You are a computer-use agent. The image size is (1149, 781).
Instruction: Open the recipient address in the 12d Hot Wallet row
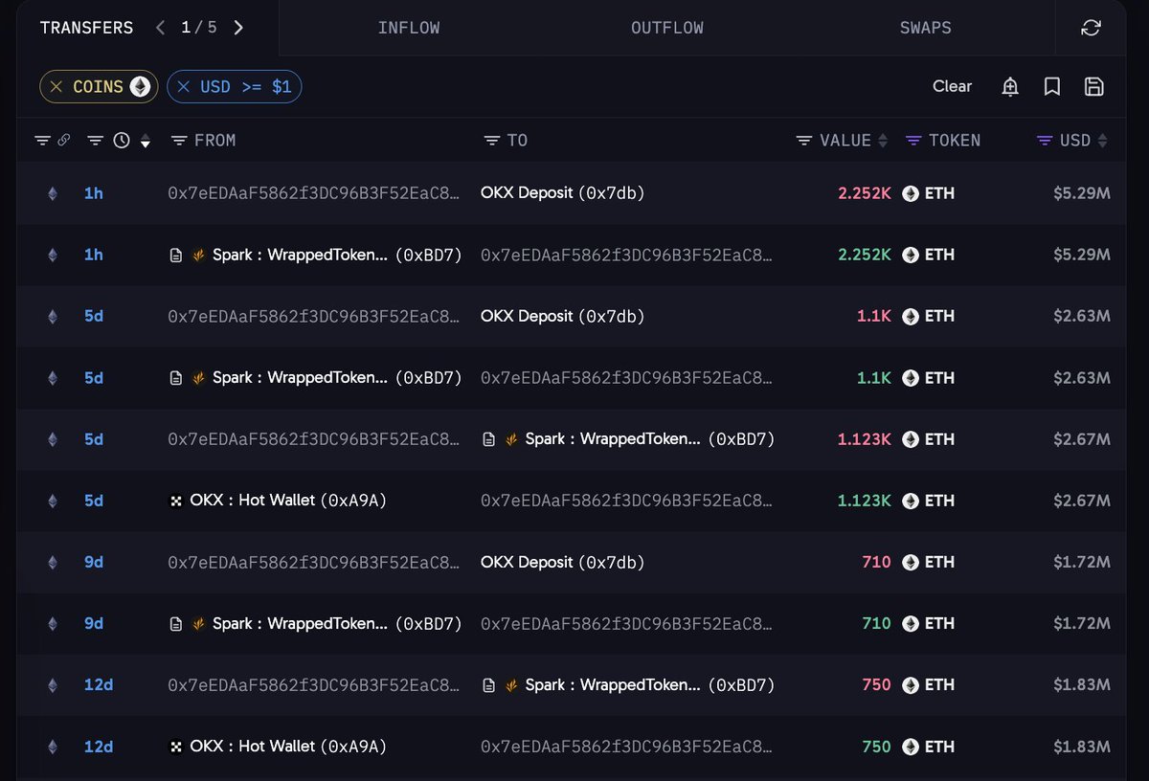click(626, 747)
